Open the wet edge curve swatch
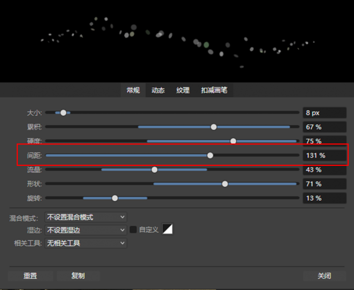Screen dimensions: 354x290 click(168, 229)
